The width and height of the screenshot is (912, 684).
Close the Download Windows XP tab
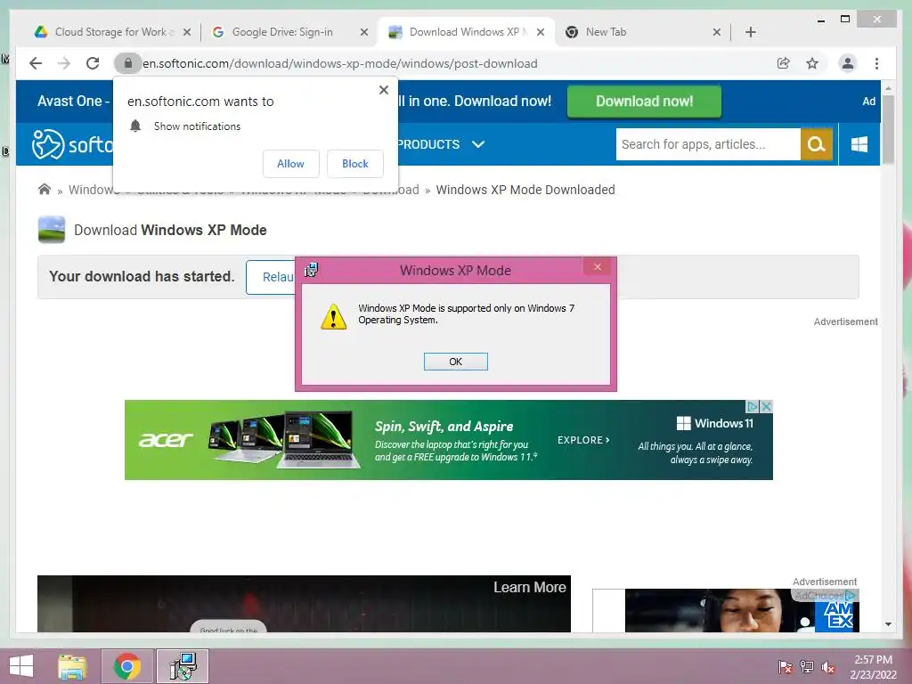point(541,32)
